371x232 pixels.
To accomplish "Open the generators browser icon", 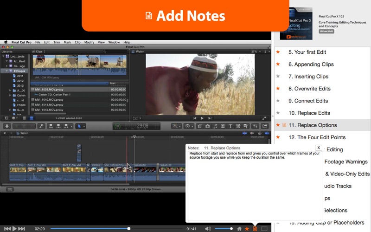I will 238,126.
